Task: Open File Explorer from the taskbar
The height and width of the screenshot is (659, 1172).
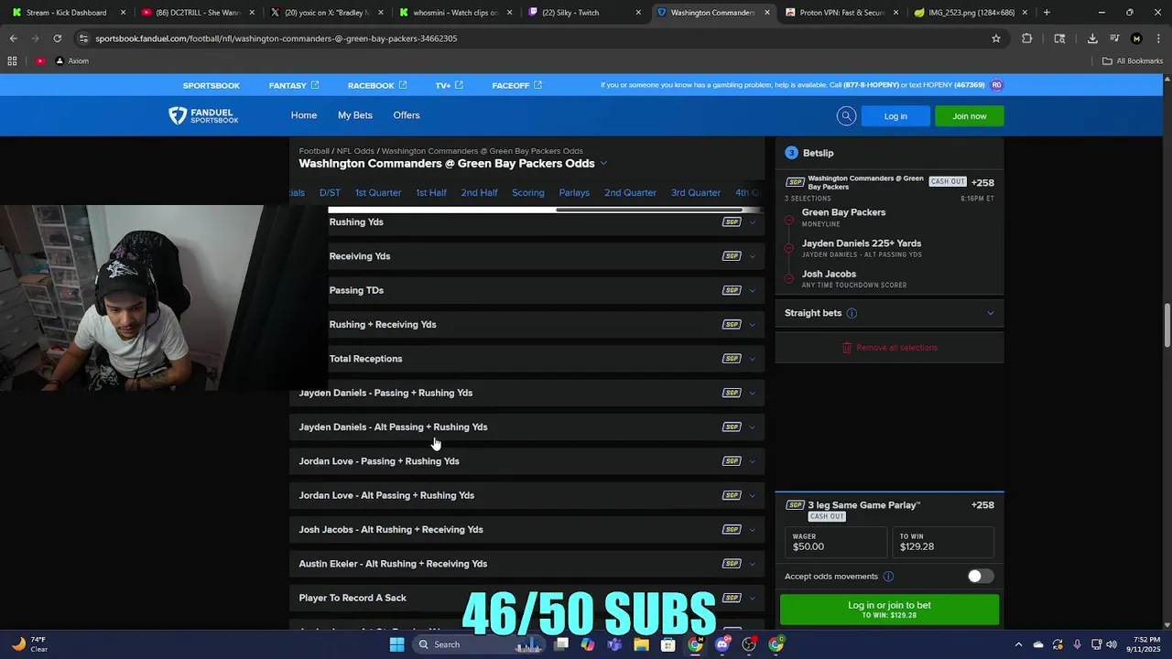Action: 641,644
